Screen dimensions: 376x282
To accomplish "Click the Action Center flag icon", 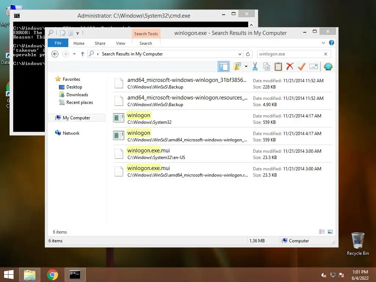I will click(x=341, y=275).
